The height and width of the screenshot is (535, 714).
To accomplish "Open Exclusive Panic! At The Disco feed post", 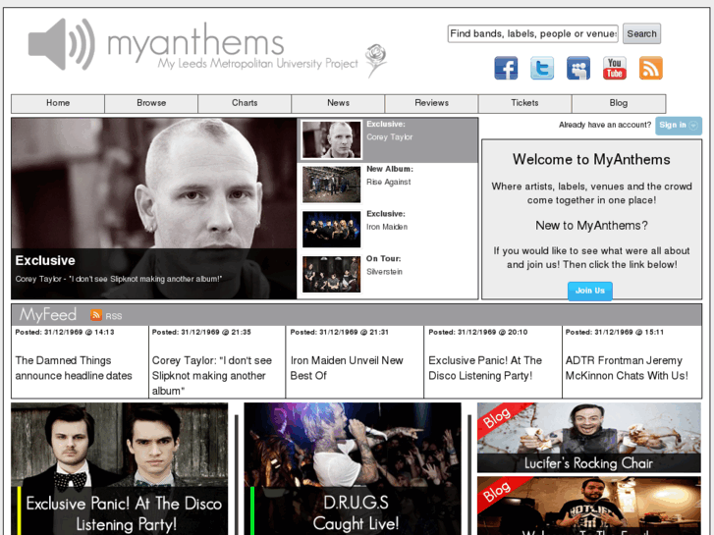I will pyautogui.click(x=485, y=368).
